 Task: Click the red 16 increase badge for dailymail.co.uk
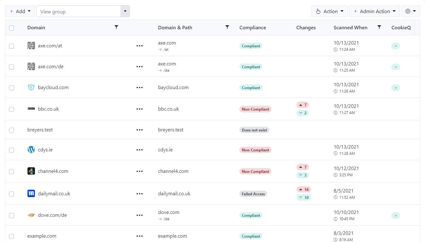click(x=303, y=189)
